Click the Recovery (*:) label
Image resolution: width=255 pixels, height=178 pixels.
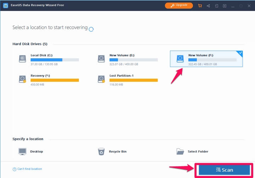tap(40, 76)
